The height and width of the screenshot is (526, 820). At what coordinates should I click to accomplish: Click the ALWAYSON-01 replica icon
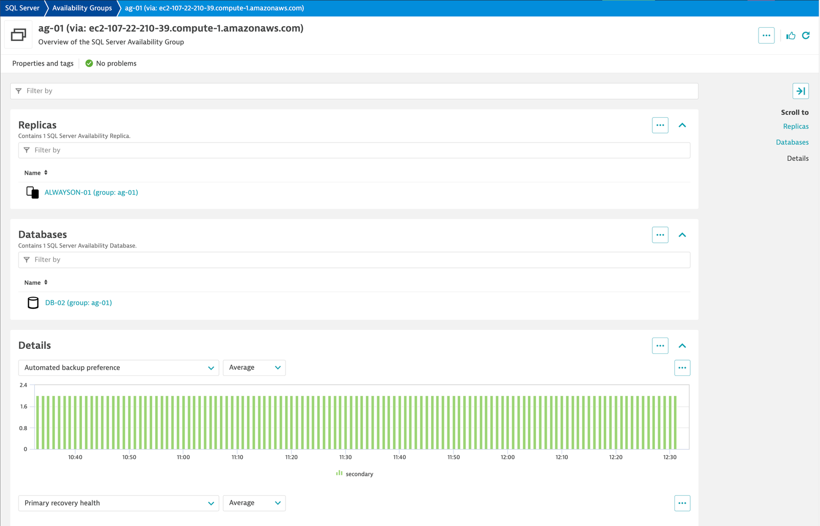click(32, 192)
